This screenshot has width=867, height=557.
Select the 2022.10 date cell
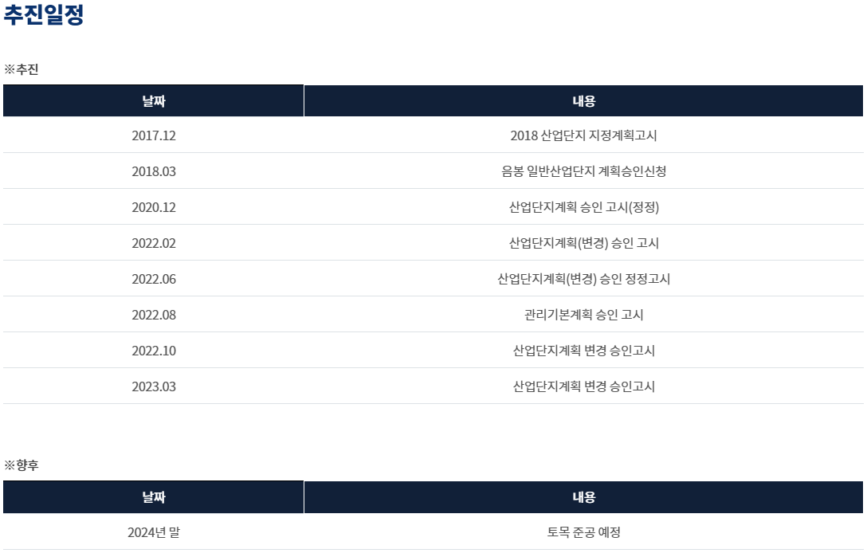click(154, 351)
